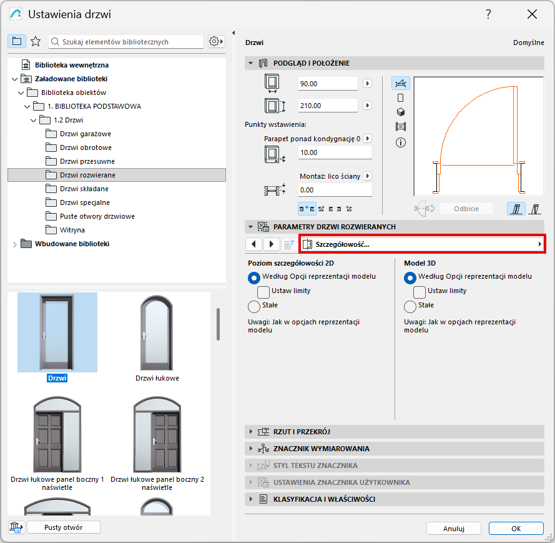The height and width of the screenshot is (543, 555).
Task: Select the 3D model preview cube icon
Action: click(x=400, y=112)
